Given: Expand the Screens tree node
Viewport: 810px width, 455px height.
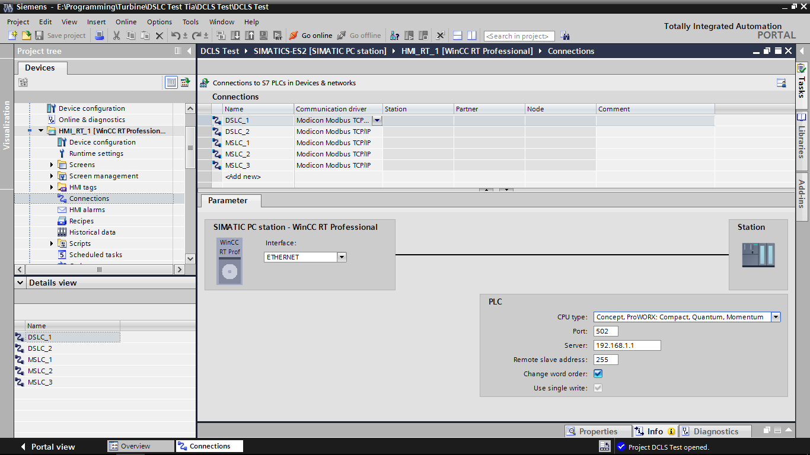Looking at the screenshot, I should point(52,165).
